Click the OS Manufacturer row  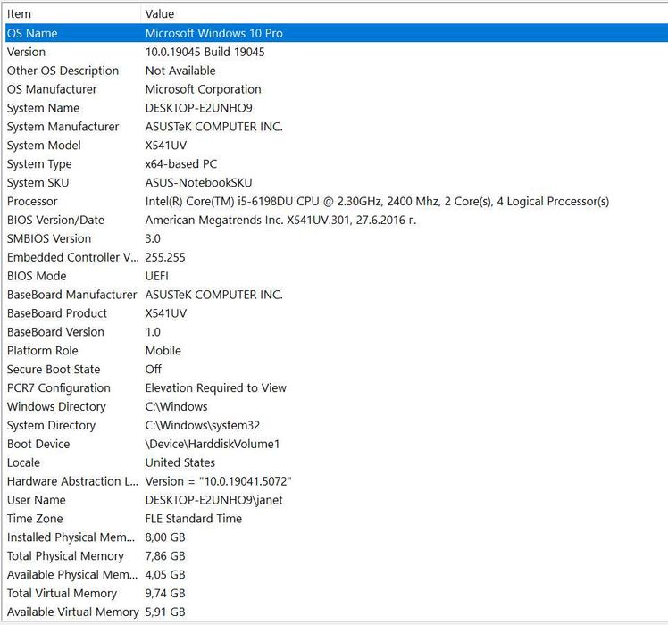(337, 89)
